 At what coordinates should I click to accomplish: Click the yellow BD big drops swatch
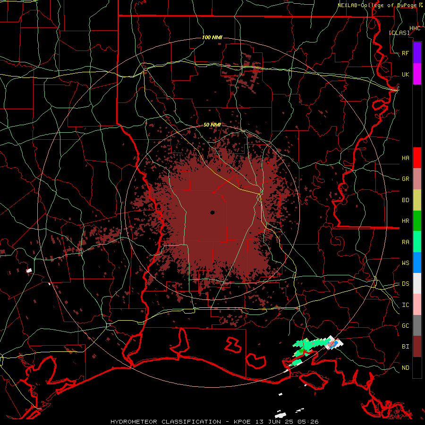pyautogui.click(x=417, y=200)
